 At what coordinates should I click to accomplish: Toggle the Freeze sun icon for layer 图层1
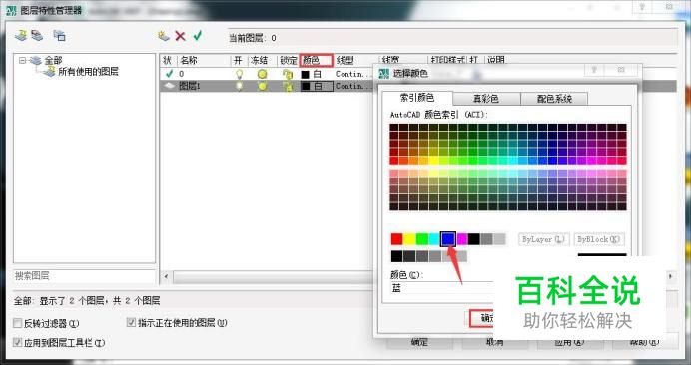tap(263, 87)
